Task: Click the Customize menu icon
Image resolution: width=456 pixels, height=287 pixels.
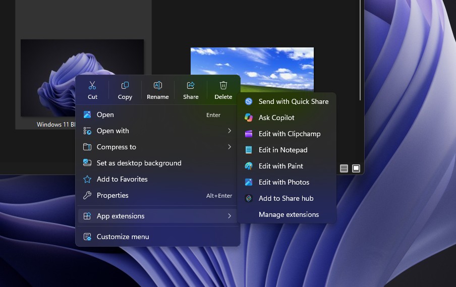Action: (x=87, y=237)
